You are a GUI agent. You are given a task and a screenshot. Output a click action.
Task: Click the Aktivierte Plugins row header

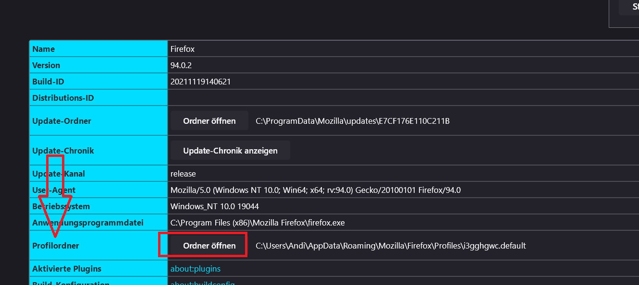67,269
